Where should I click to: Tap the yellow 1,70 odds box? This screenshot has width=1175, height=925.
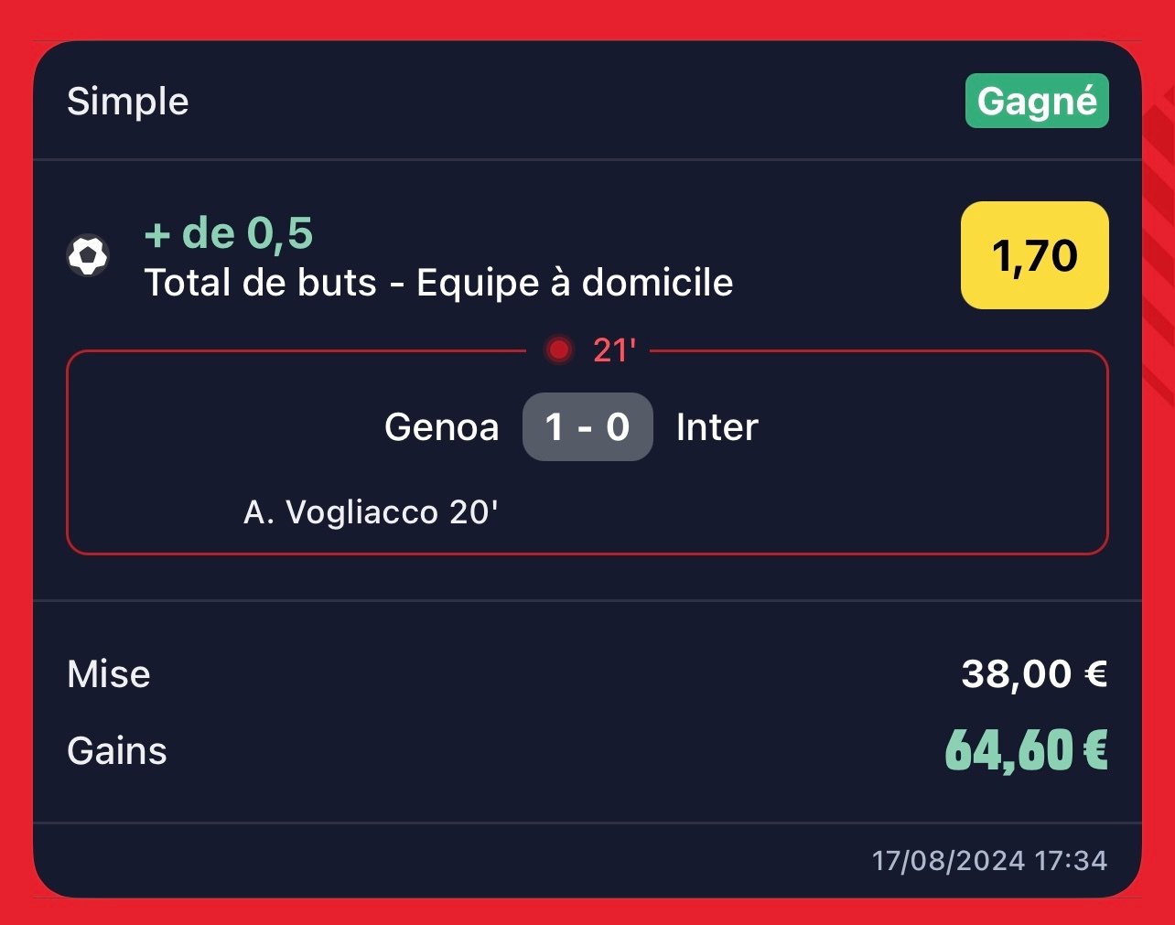click(1035, 255)
